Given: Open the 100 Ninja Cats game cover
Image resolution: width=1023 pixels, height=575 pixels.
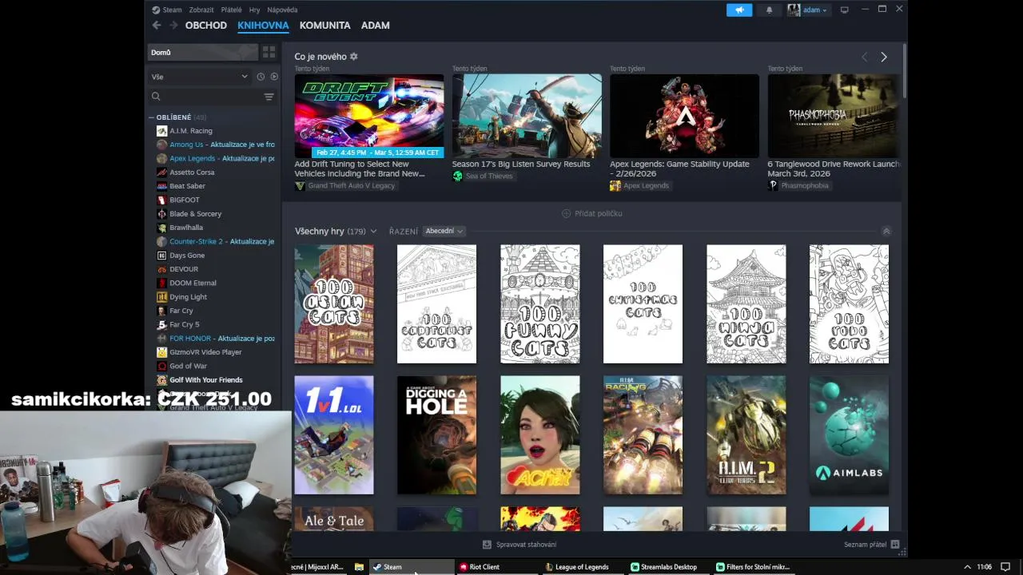Looking at the screenshot, I should [746, 304].
